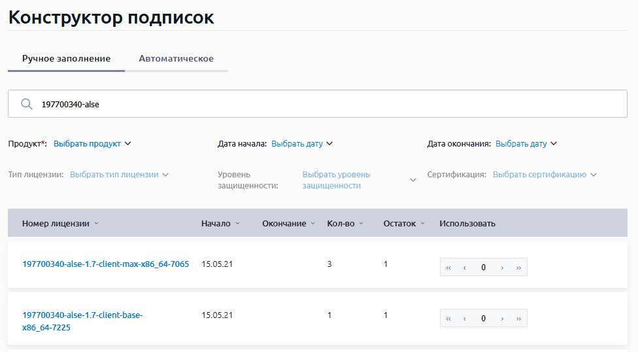Decrease quantity by one for license 7225
This screenshot has width=638, height=352.
tap(465, 319)
